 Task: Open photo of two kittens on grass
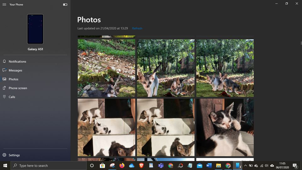tap(225, 68)
